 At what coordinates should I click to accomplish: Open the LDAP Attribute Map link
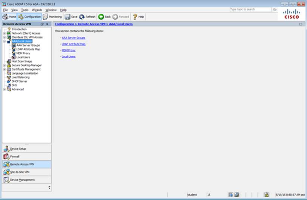coord(73,44)
